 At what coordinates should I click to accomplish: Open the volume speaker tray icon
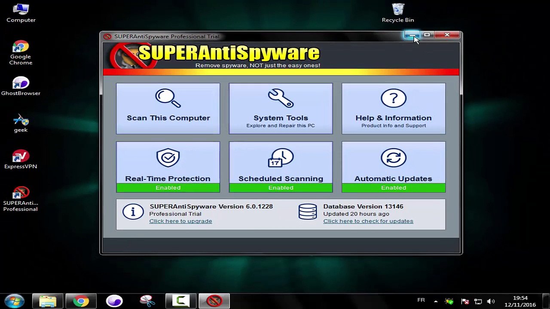pos(491,301)
